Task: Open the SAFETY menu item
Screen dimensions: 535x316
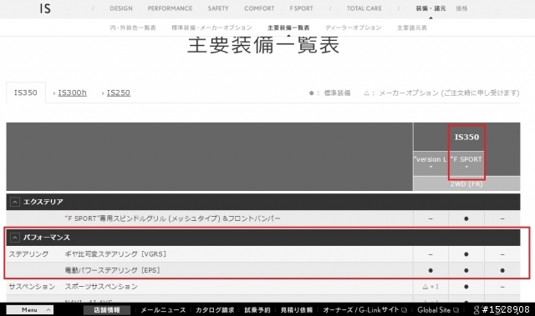Action: 218,8
